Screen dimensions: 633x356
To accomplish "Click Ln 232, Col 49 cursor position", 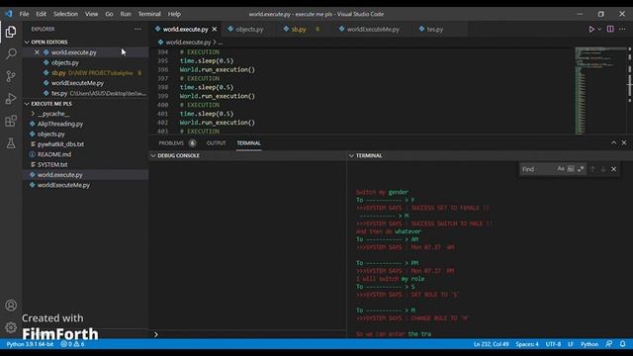I will pyautogui.click(x=491, y=344).
